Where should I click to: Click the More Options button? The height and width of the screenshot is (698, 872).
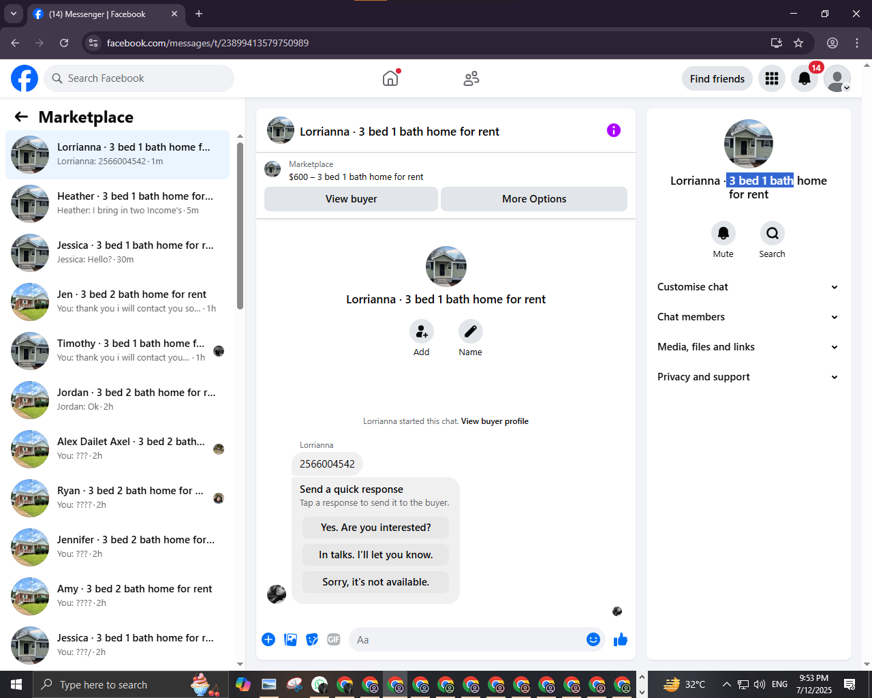click(x=534, y=199)
